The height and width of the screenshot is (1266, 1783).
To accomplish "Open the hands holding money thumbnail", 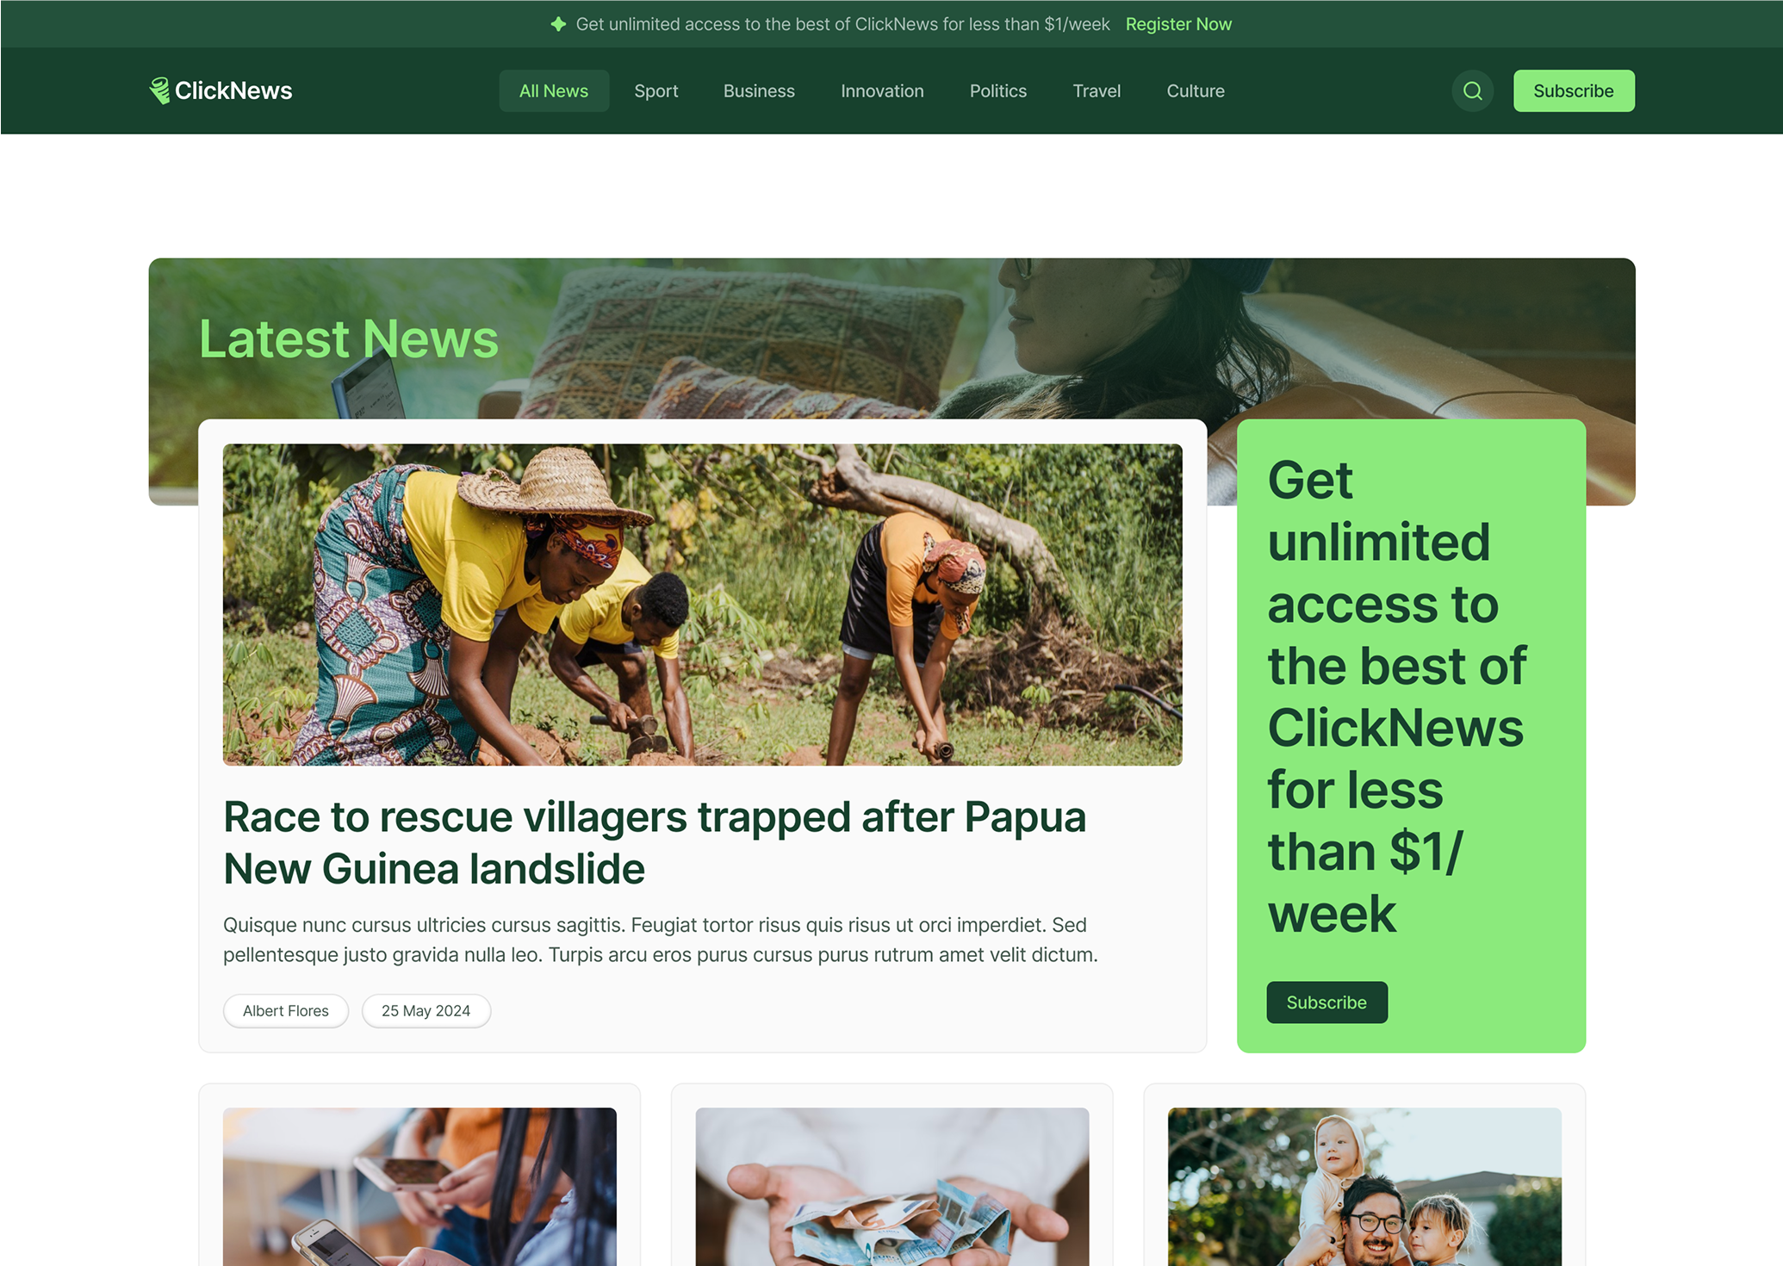I will coord(891,1187).
